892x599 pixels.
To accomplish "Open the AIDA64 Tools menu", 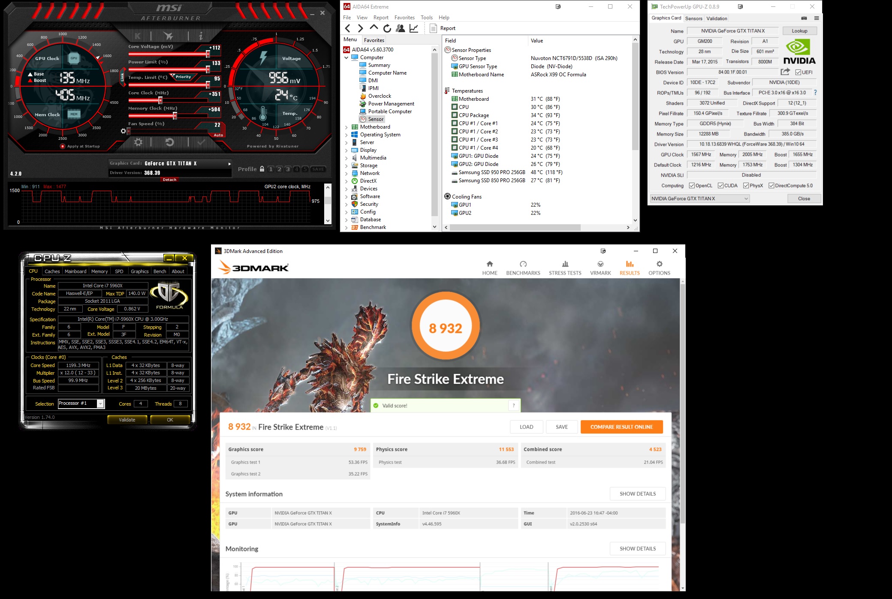I will [427, 18].
